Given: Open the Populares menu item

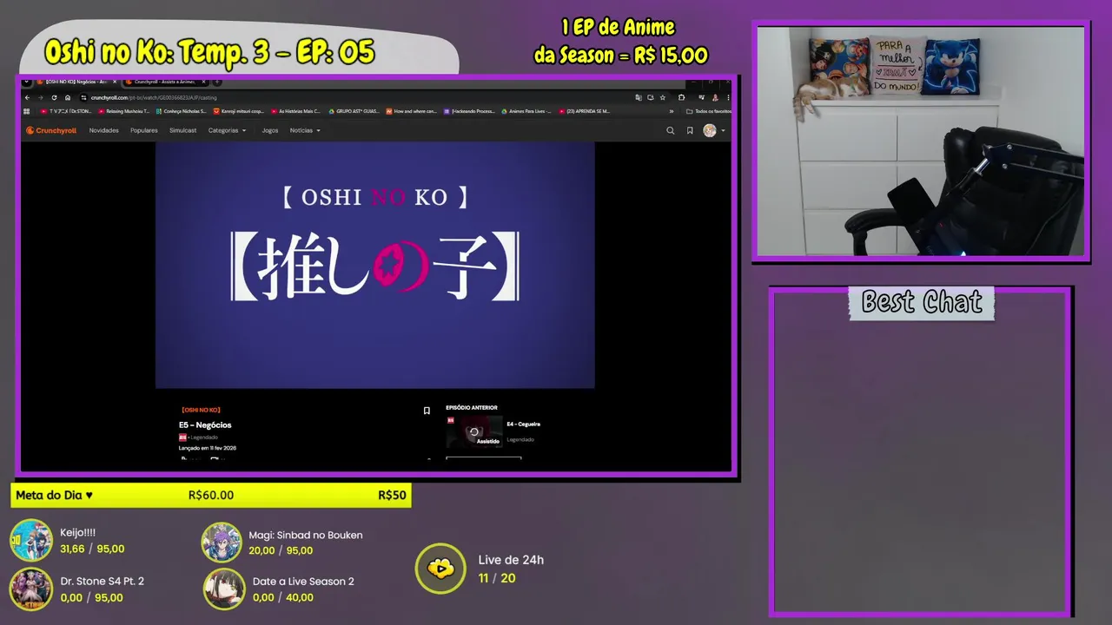Looking at the screenshot, I should pyautogui.click(x=144, y=130).
